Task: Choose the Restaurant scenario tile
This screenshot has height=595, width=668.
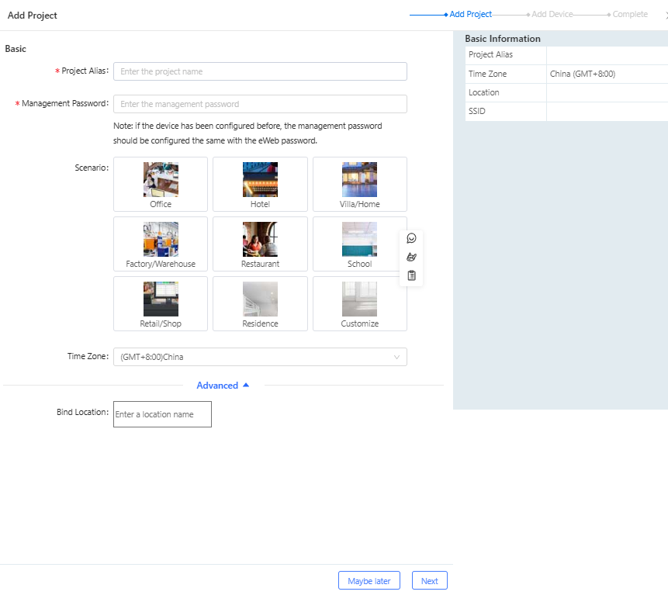Action: coord(260,244)
